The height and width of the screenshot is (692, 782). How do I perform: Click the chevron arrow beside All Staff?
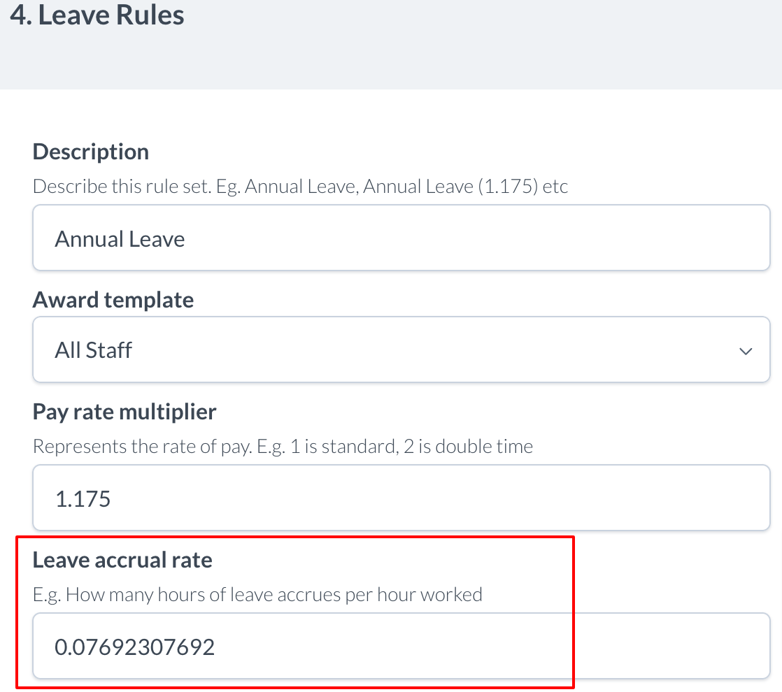click(x=746, y=351)
